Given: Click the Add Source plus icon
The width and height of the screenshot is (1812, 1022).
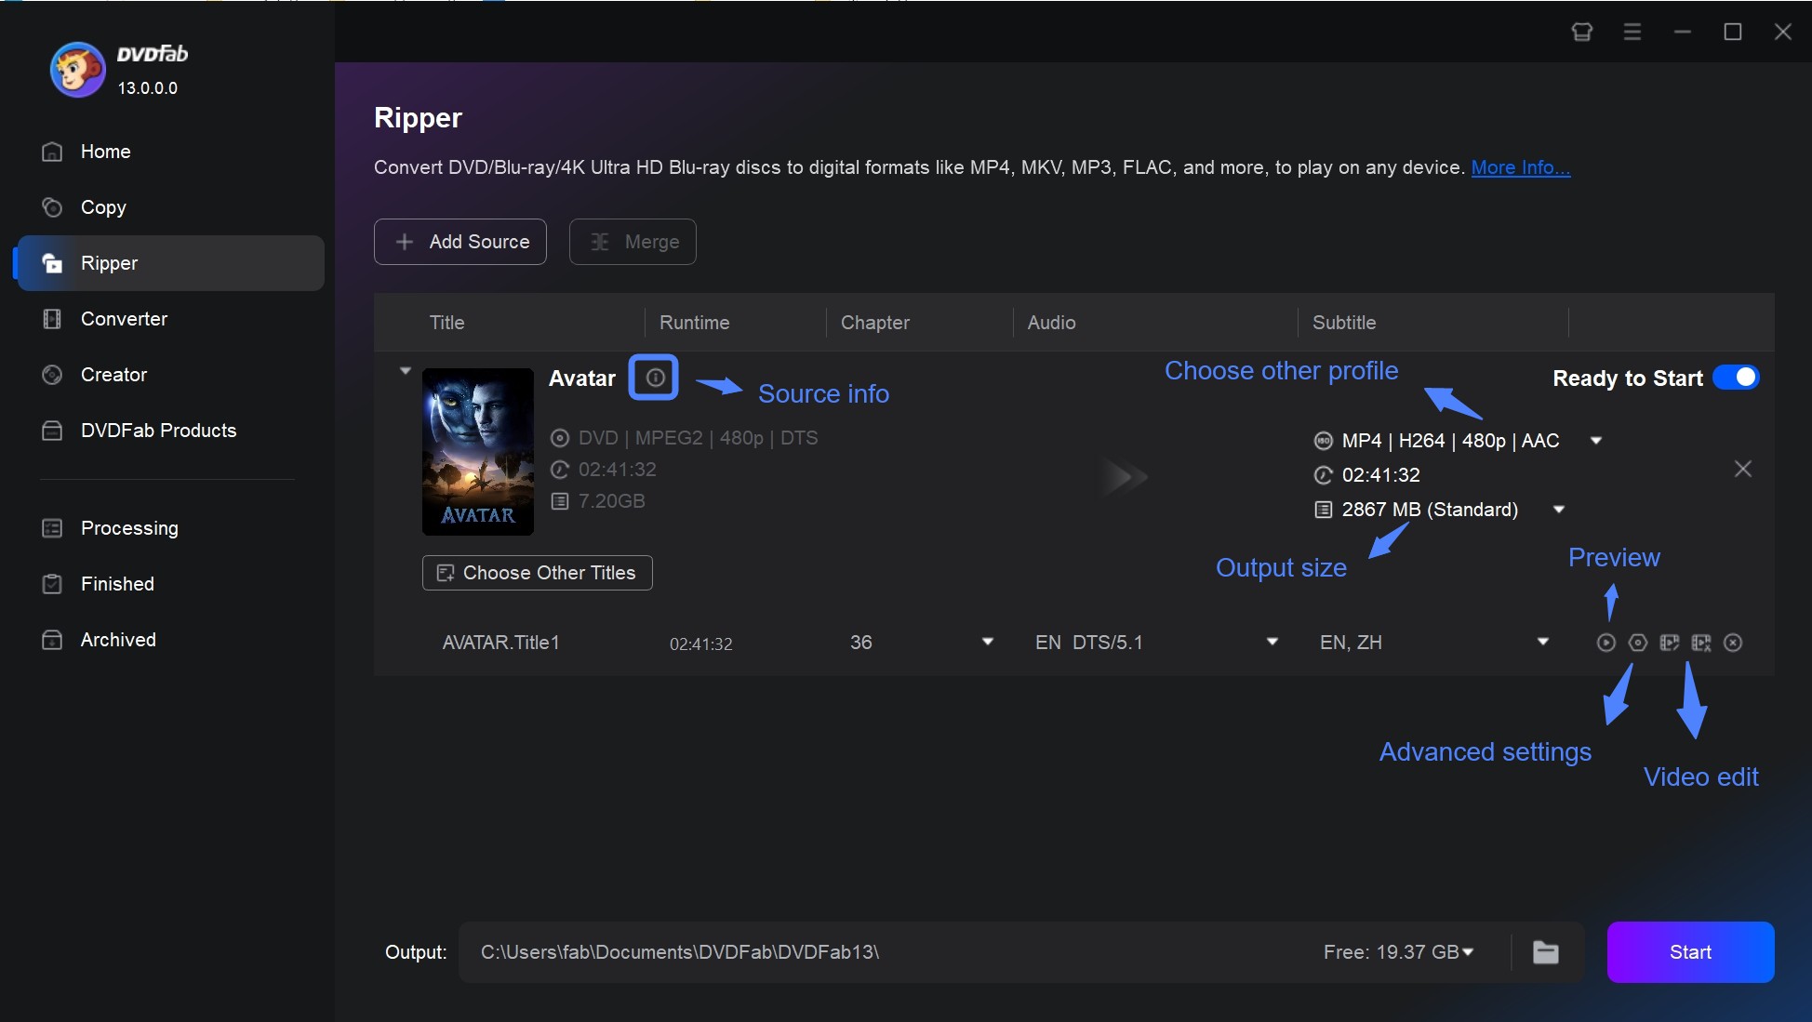Looking at the screenshot, I should pos(403,242).
